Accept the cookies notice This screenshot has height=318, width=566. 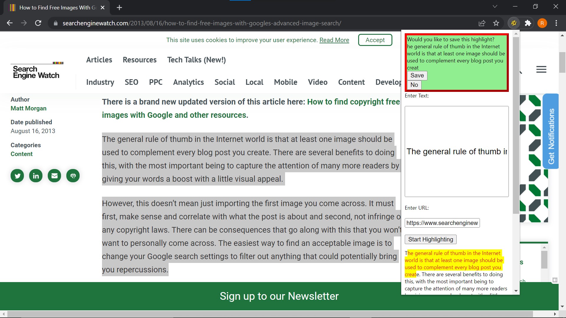pyautogui.click(x=375, y=40)
